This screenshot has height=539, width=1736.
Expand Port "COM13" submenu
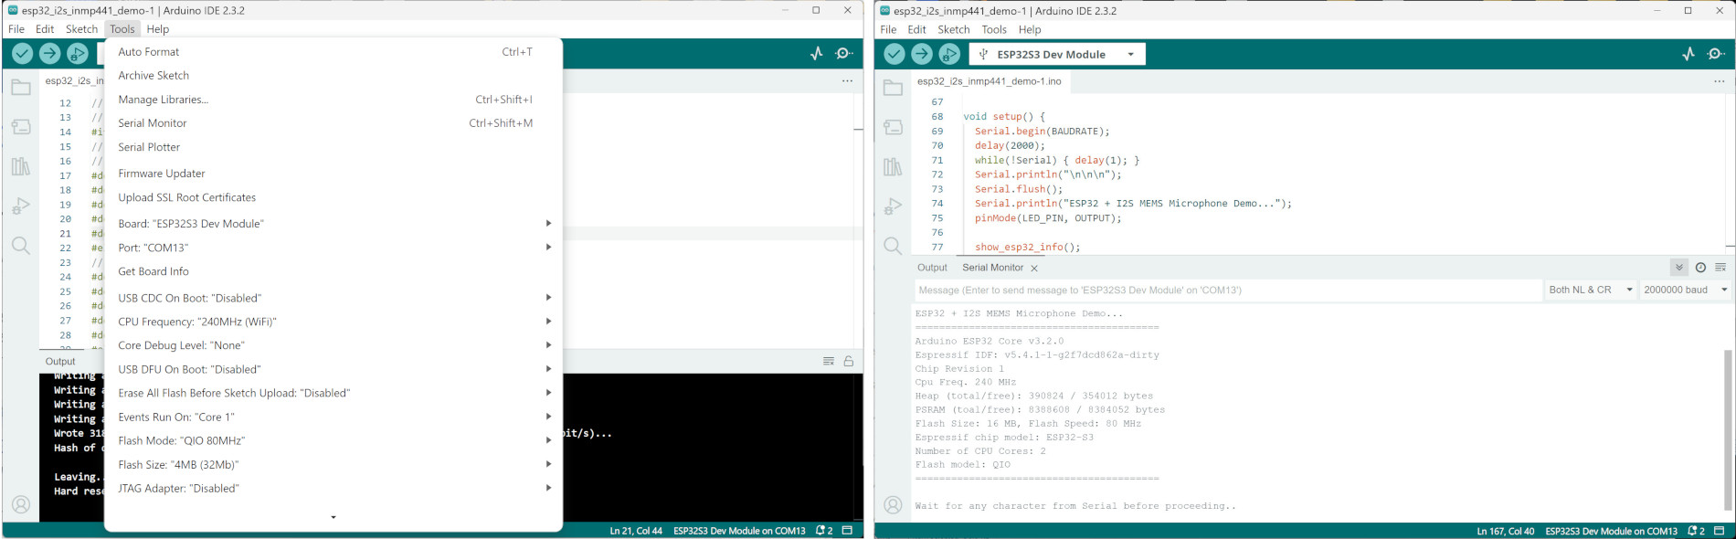point(333,248)
